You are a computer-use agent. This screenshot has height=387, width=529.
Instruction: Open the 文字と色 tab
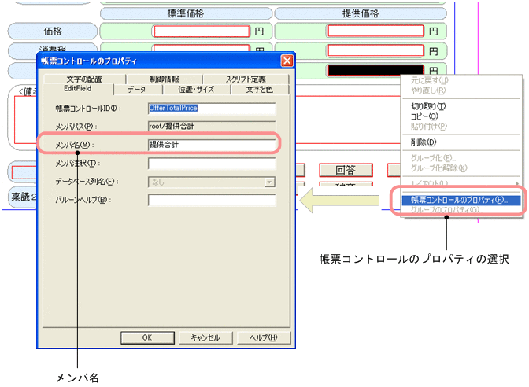click(x=260, y=90)
